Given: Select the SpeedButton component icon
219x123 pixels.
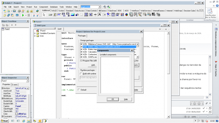Looking at the screenshot, I should tap(55, 15).
